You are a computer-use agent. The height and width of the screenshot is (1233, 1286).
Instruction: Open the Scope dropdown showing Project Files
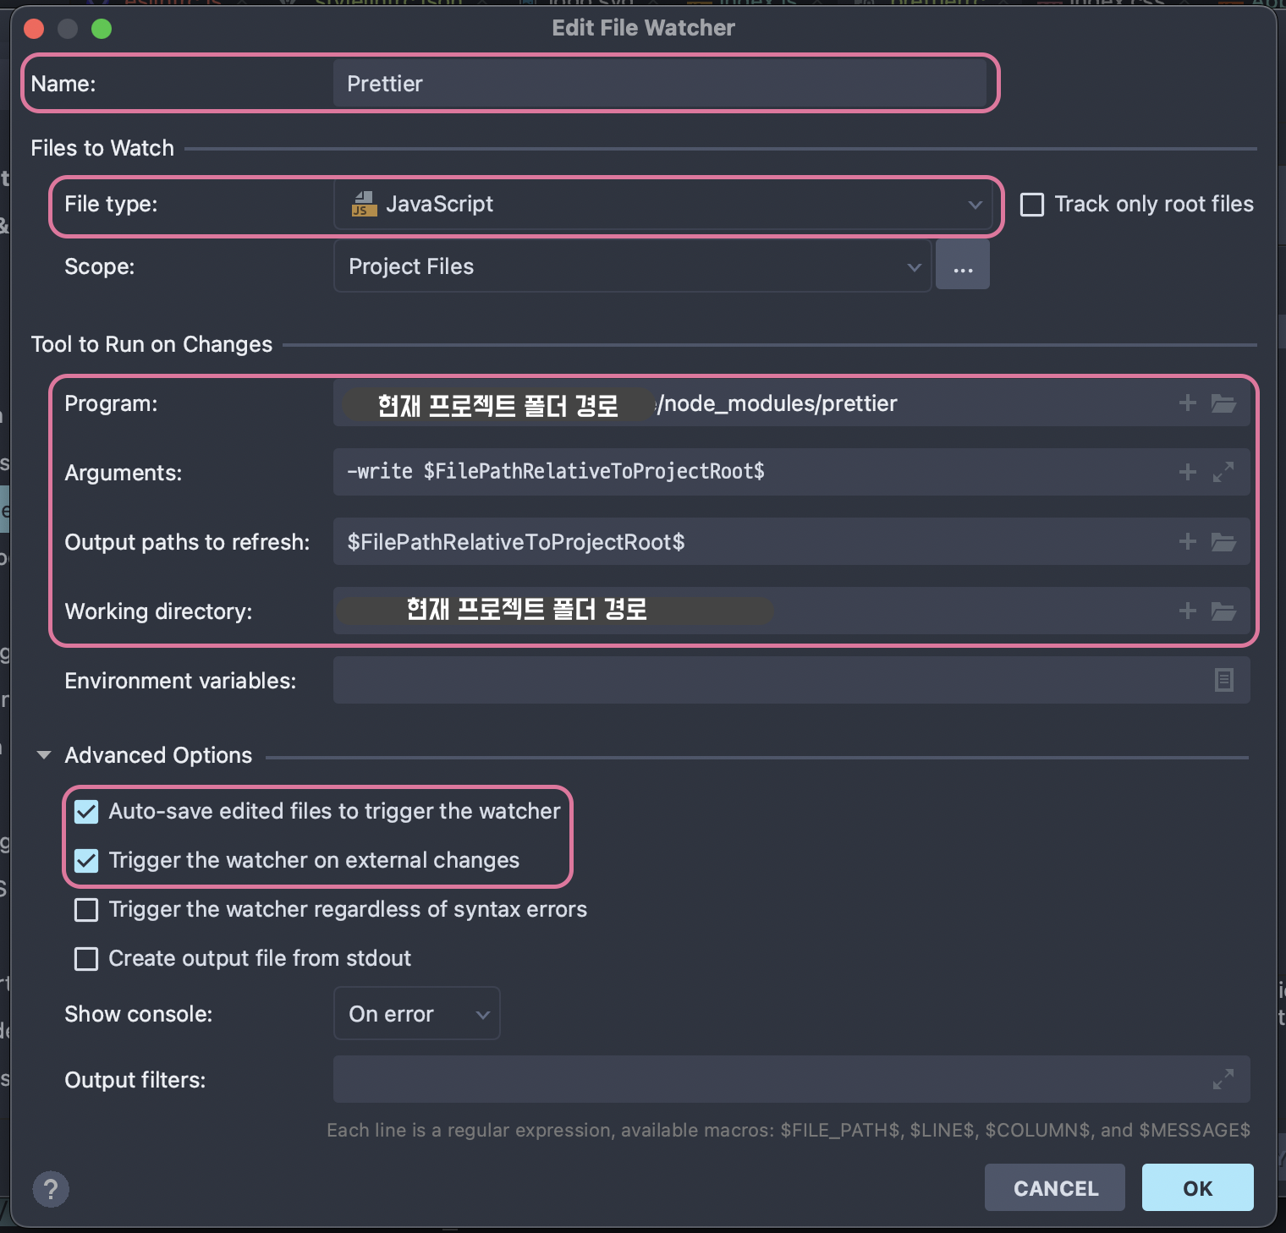coord(632,266)
